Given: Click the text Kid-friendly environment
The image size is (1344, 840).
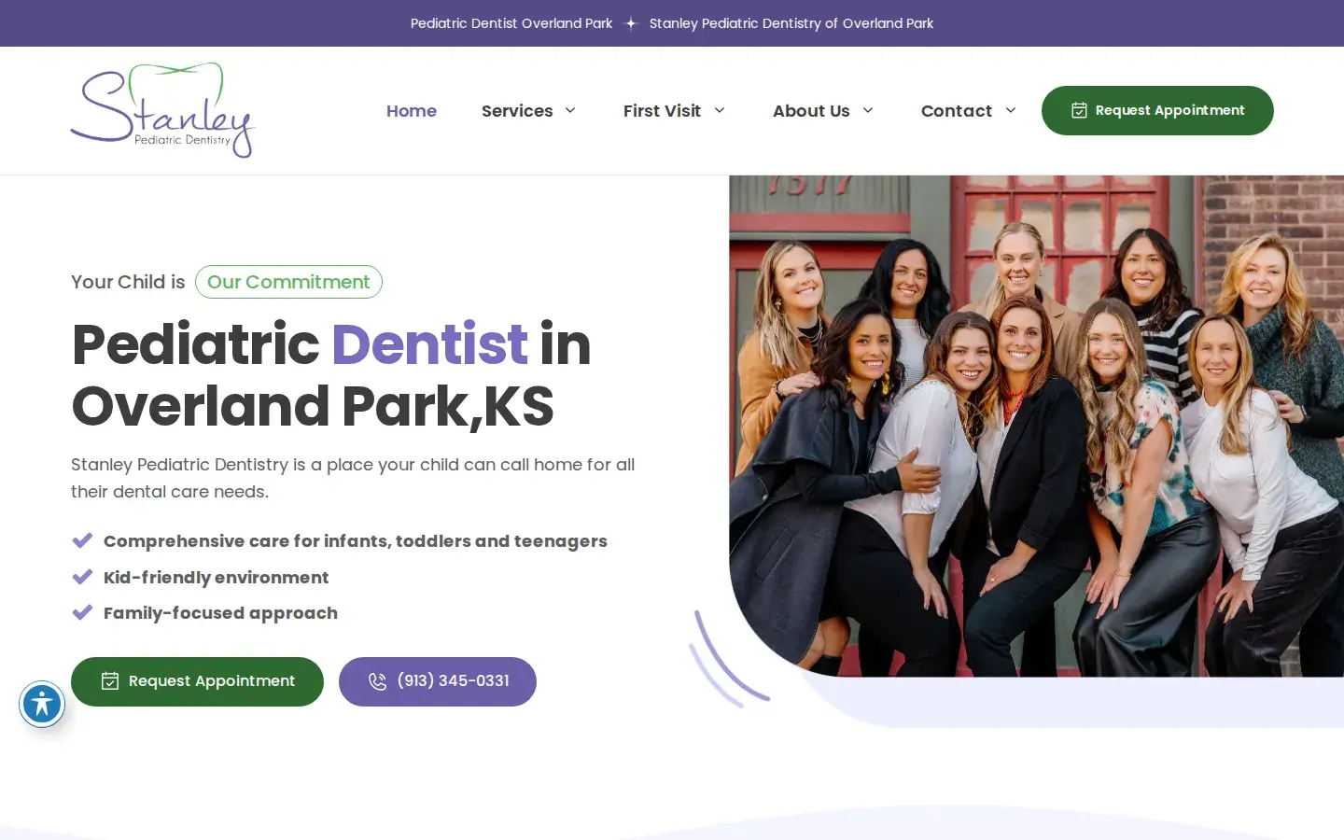Looking at the screenshot, I should point(216,578).
